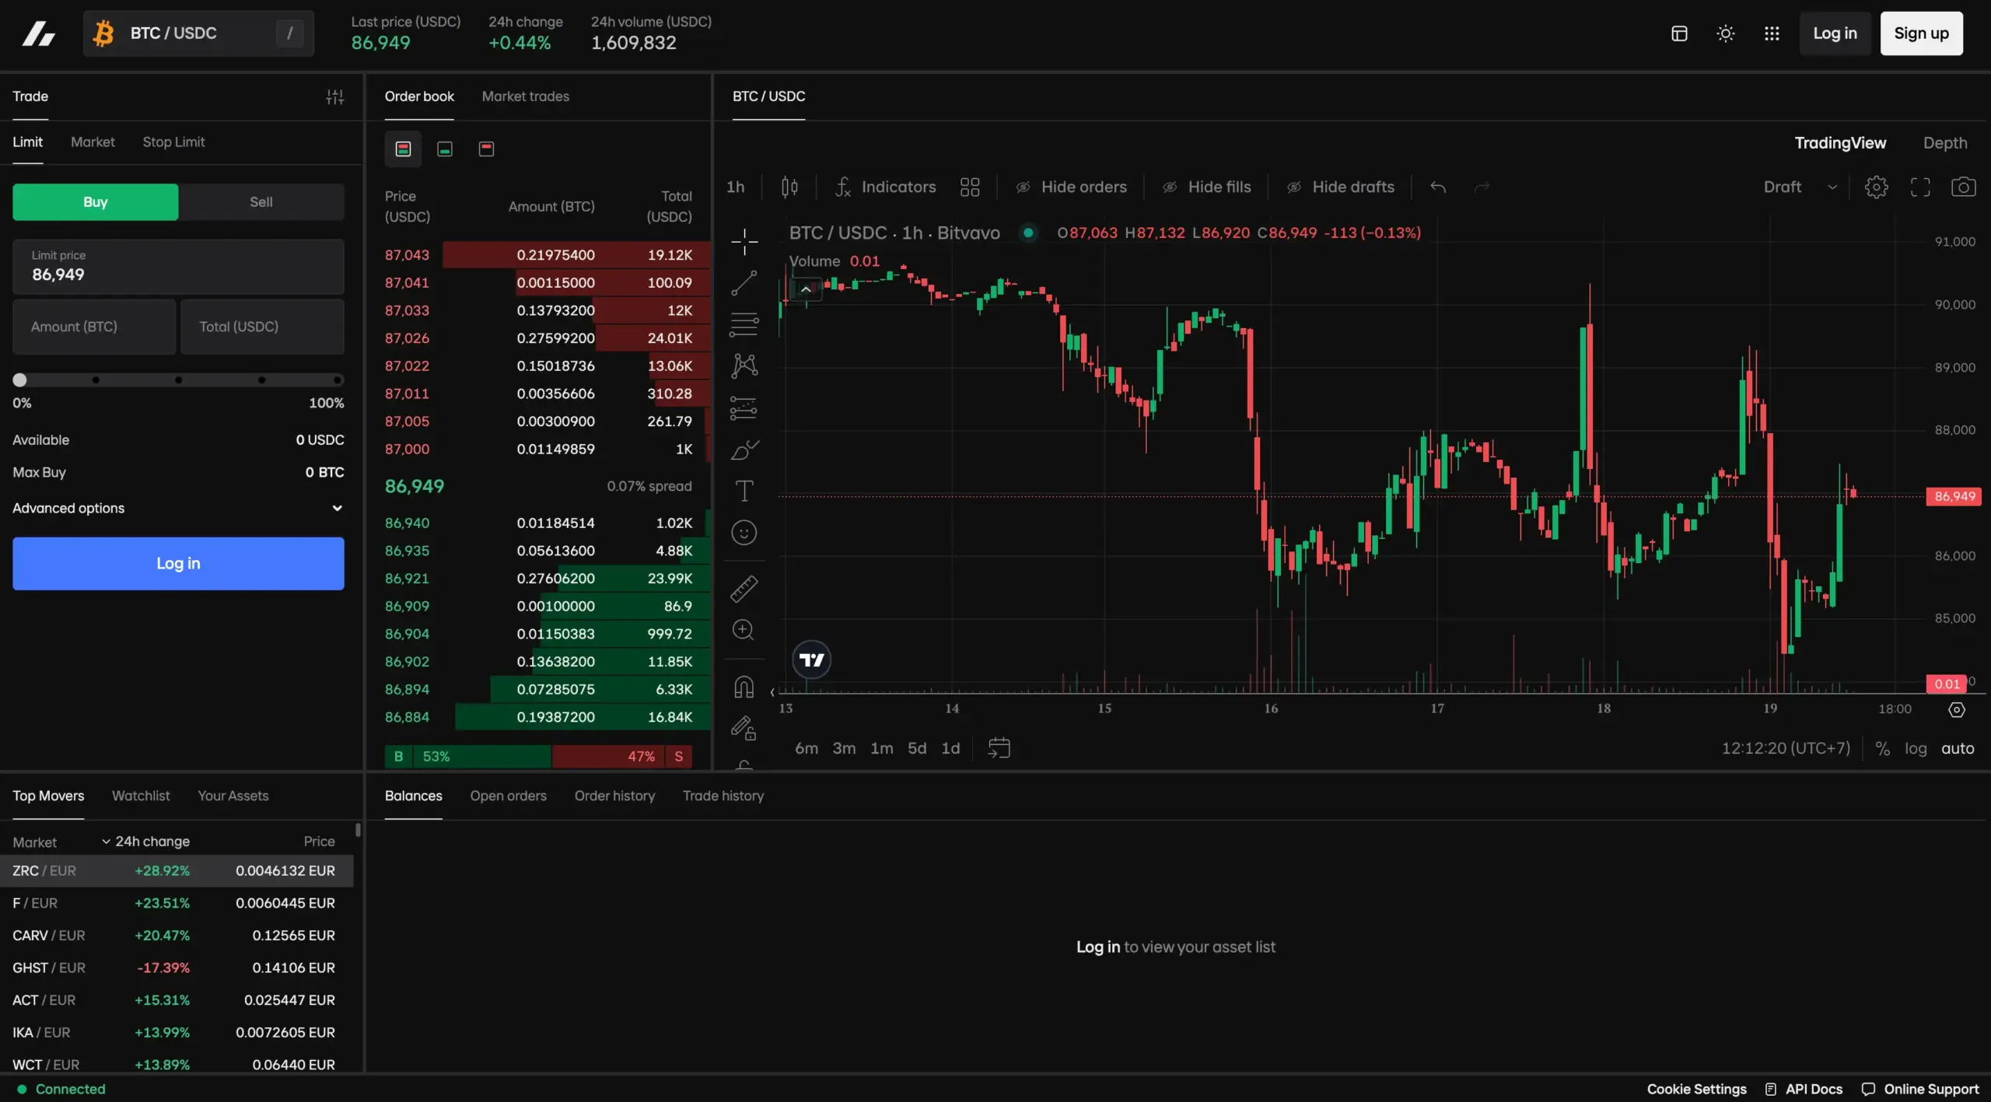Toggle Hide orders on chart
Viewport: 1991px width, 1102px height.
[1072, 187]
